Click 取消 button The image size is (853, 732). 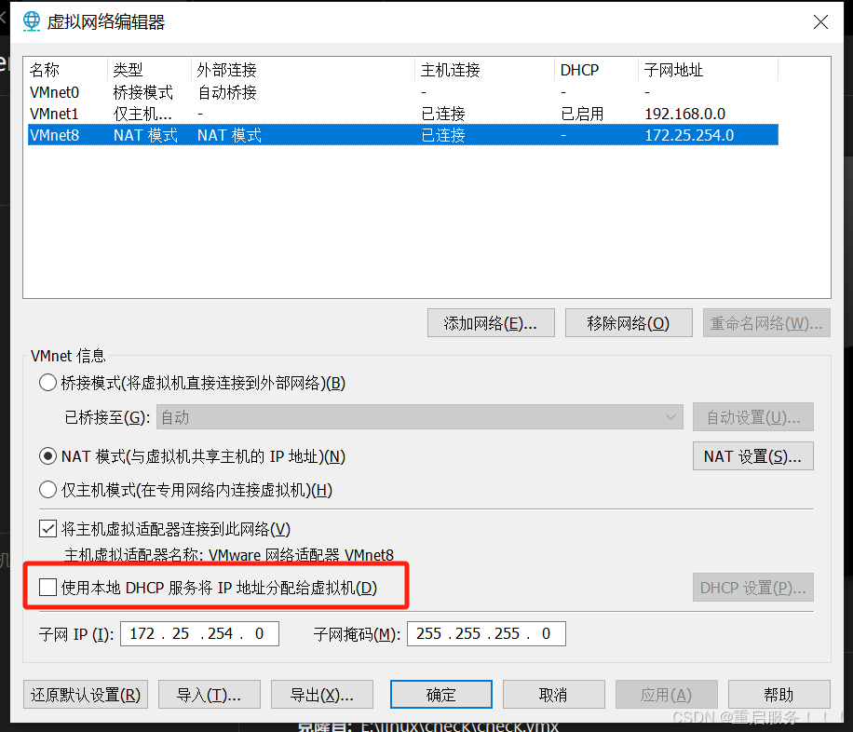[x=553, y=695]
